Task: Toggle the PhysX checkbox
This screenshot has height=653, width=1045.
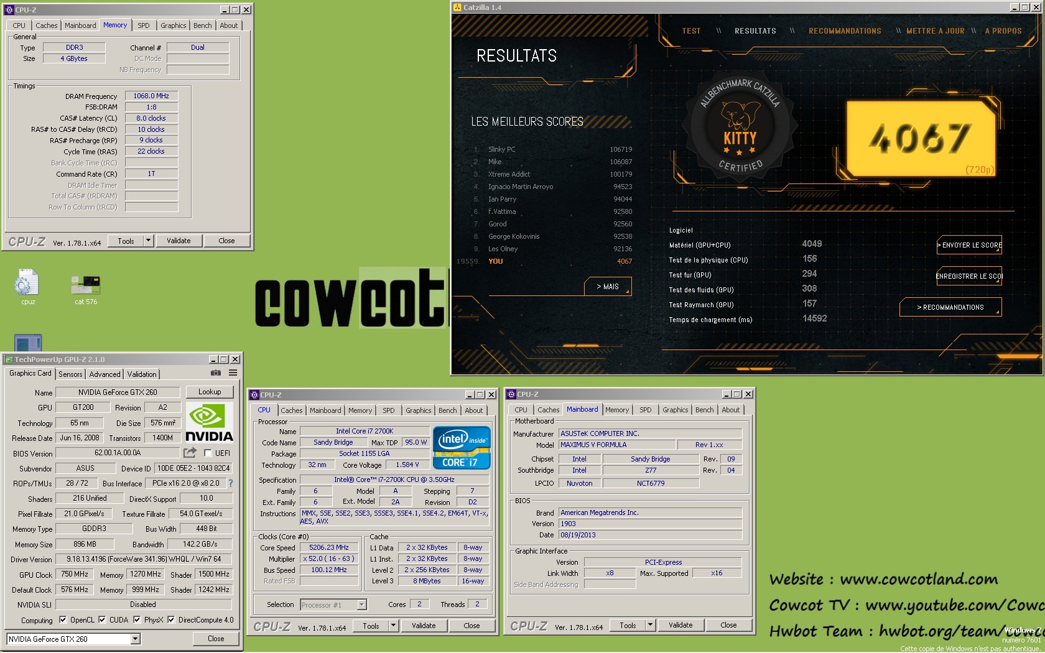Action: [x=136, y=620]
